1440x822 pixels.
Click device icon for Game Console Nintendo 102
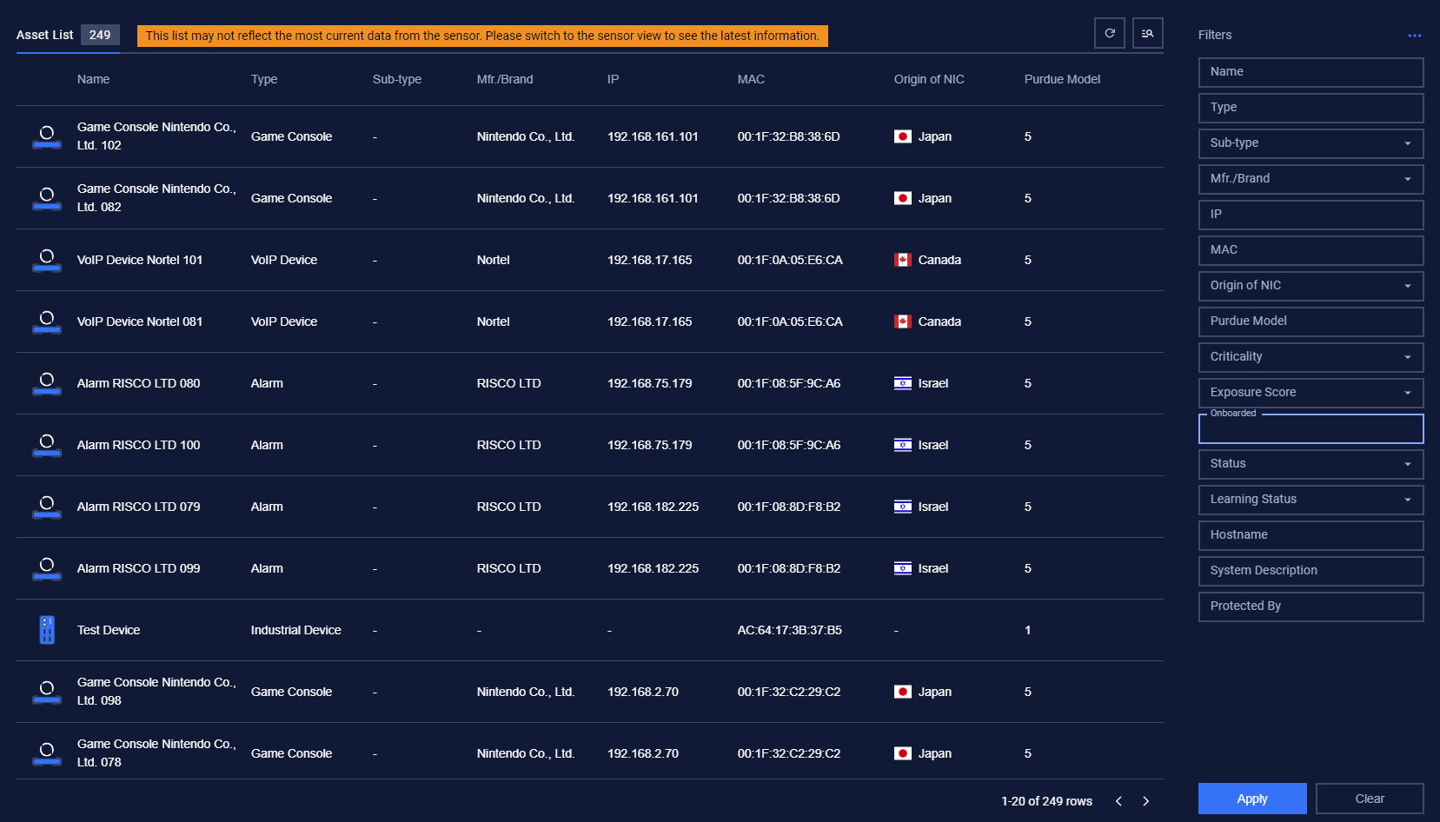[47, 136]
